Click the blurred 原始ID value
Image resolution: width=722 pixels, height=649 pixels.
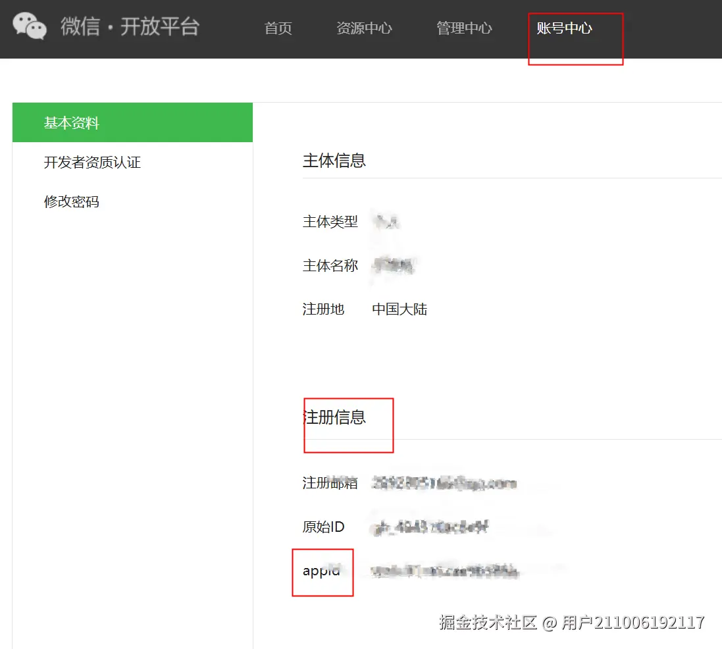pyautogui.click(x=431, y=527)
